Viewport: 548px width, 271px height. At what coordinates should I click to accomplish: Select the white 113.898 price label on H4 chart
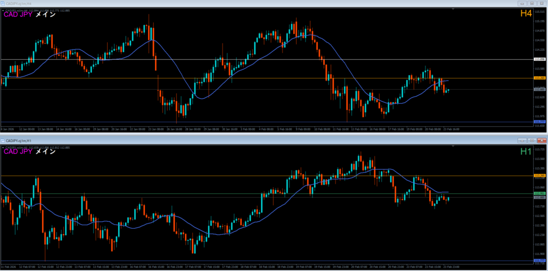[x=539, y=59]
